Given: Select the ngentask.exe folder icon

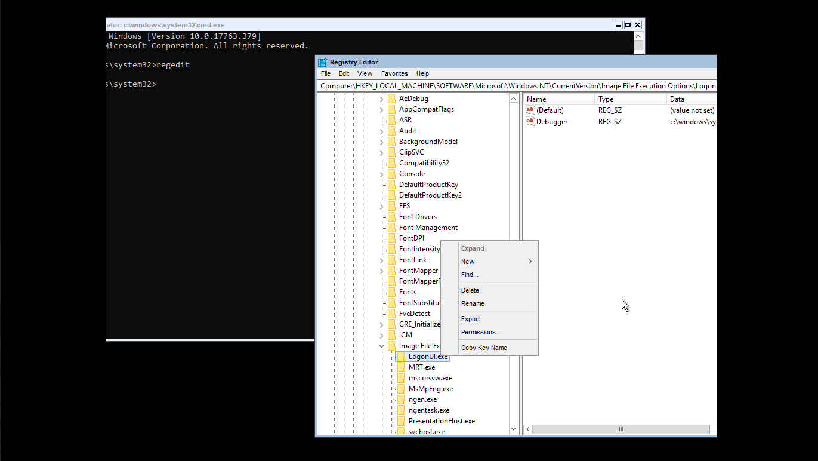Looking at the screenshot, I should tap(401, 410).
